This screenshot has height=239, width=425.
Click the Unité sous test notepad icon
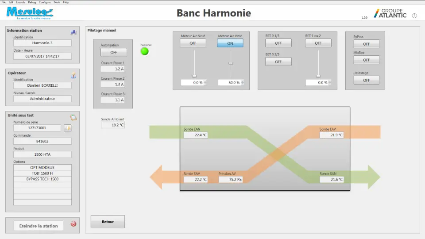click(x=73, y=117)
